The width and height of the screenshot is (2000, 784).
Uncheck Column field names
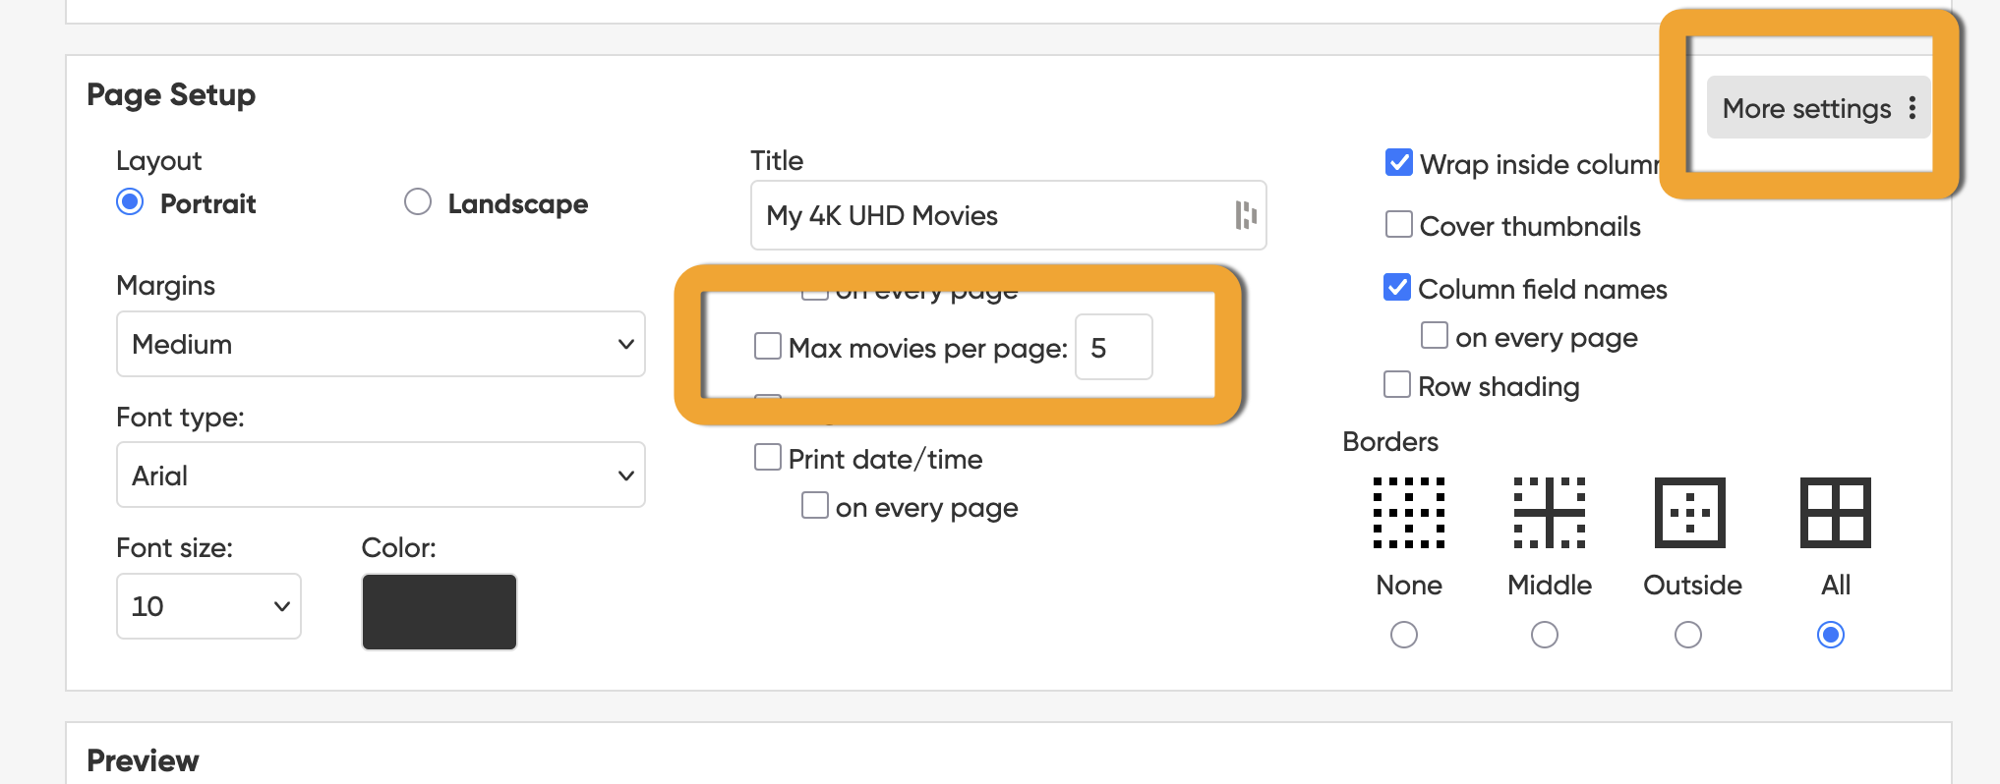click(1397, 288)
